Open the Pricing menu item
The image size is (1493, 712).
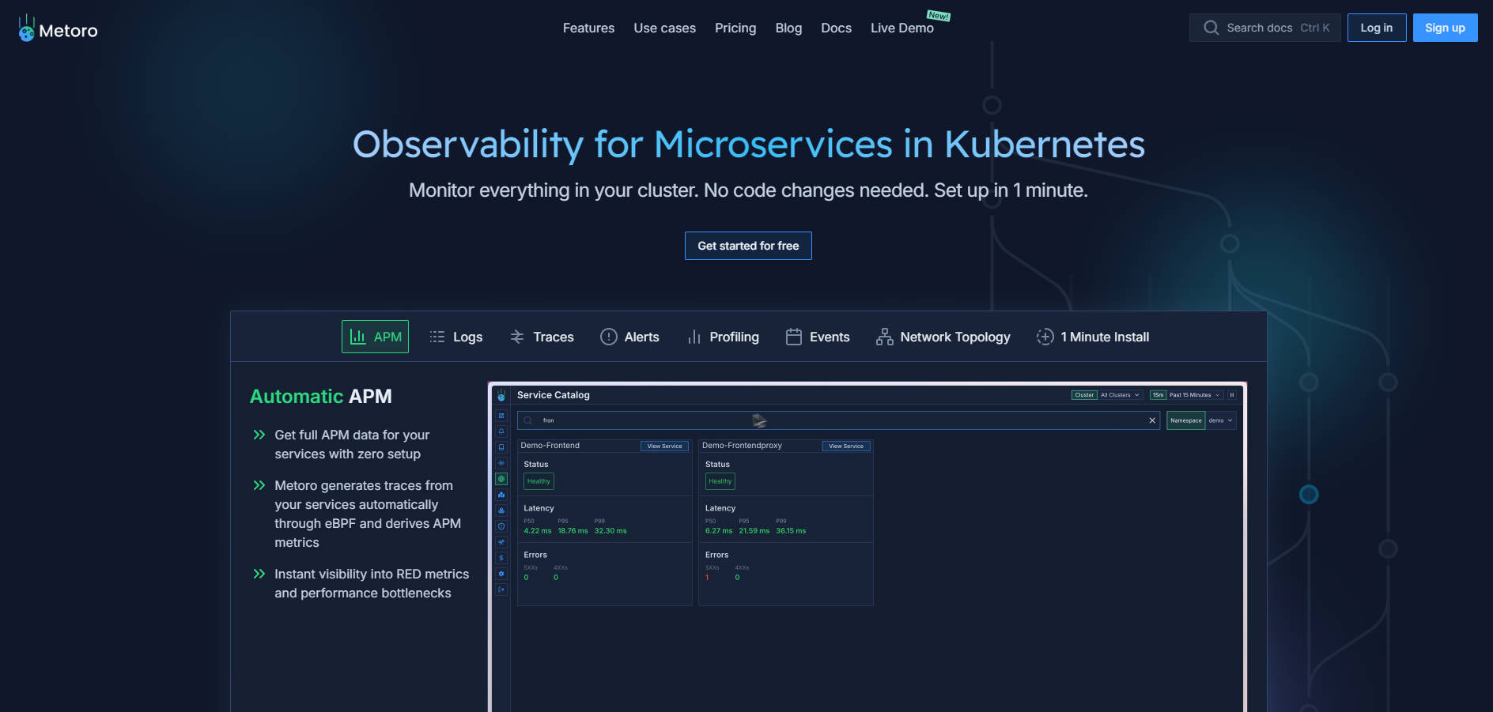coord(735,28)
